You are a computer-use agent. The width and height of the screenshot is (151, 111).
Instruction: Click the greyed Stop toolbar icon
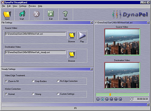point(36,14)
